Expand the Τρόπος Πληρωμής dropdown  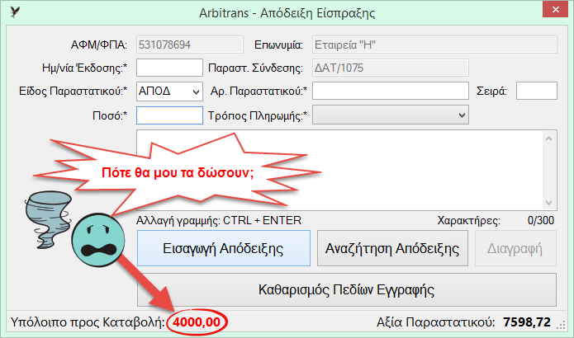390,115
